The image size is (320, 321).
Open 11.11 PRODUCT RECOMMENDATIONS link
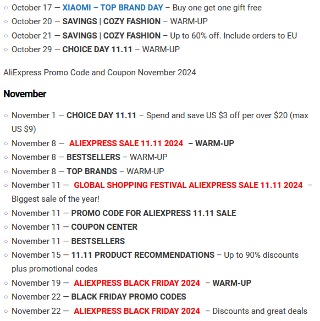click(x=143, y=255)
